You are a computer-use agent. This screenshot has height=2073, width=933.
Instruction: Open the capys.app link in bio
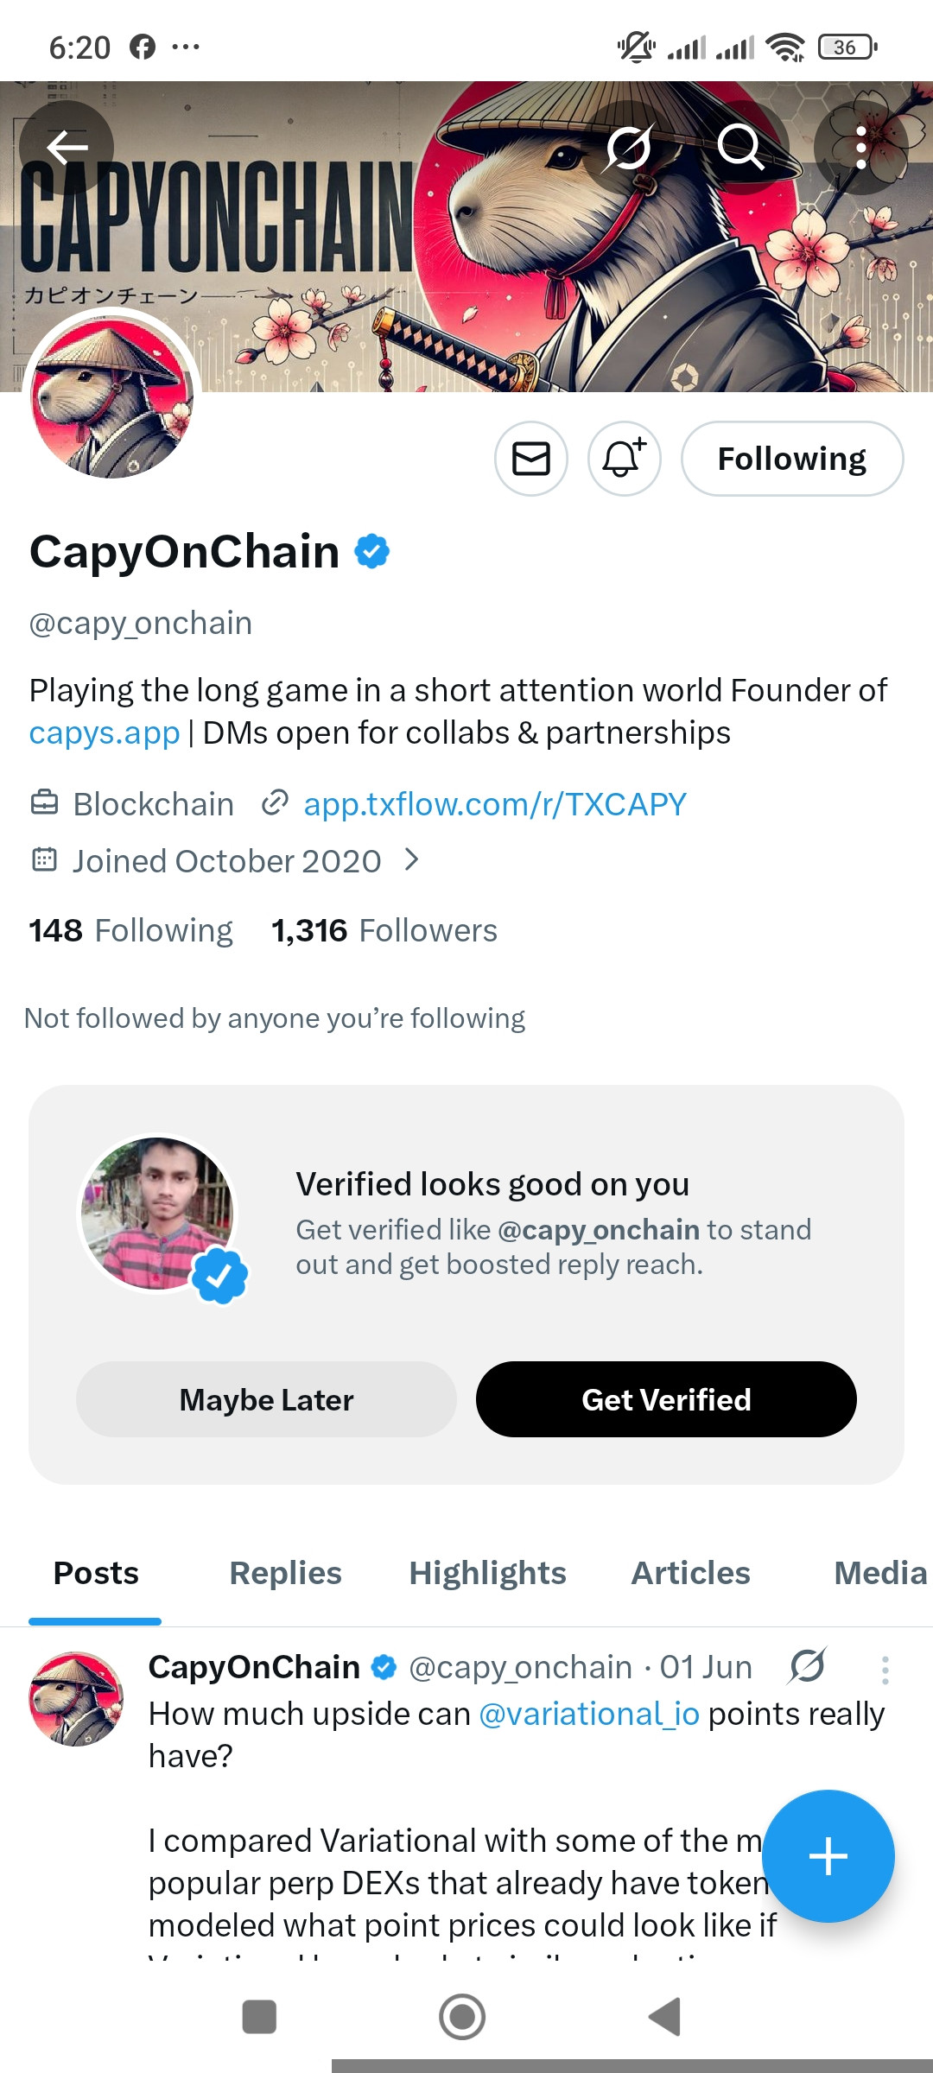(105, 733)
